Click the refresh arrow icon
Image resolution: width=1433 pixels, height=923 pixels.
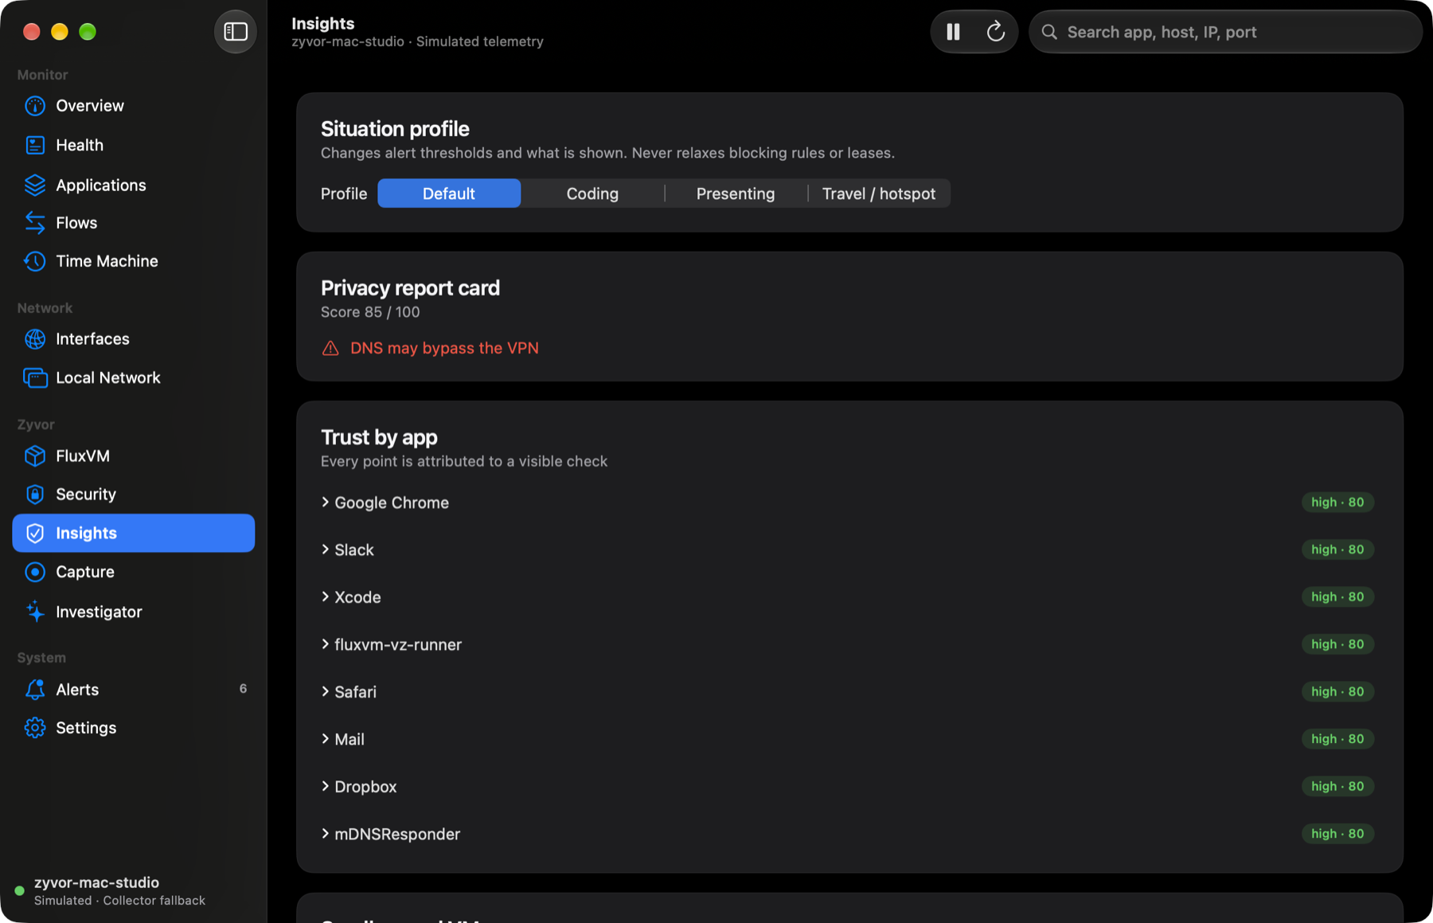pyautogui.click(x=995, y=32)
